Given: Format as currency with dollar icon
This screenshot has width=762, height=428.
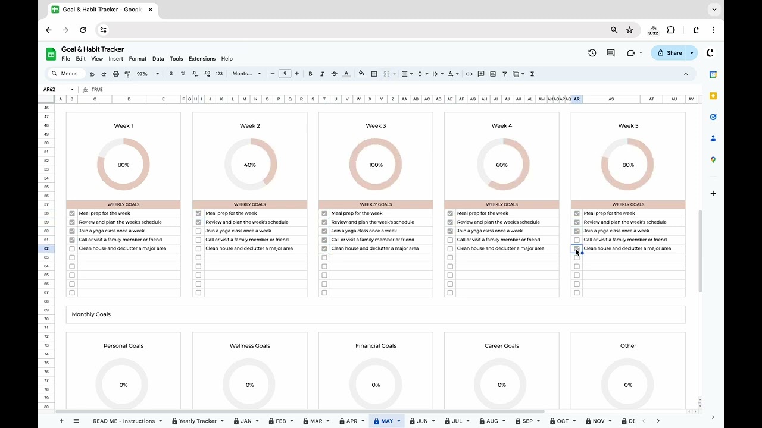Looking at the screenshot, I should pyautogui.click(x=171, y=74).
